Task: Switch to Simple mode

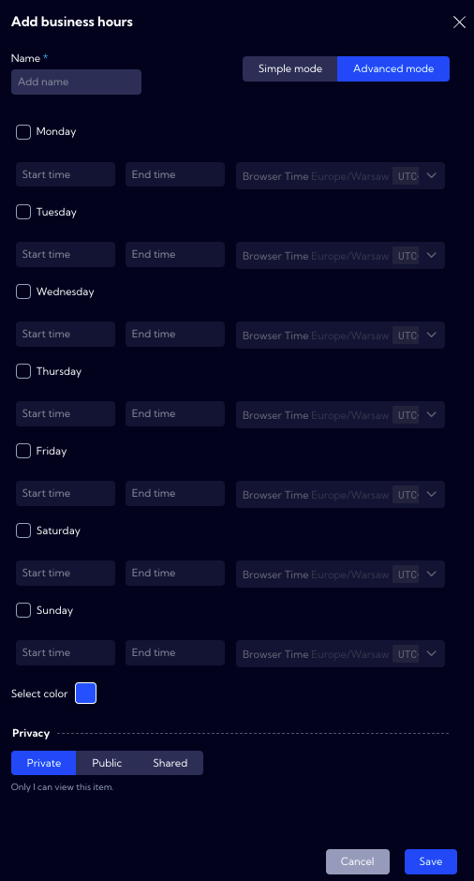Action: (289, 68)
